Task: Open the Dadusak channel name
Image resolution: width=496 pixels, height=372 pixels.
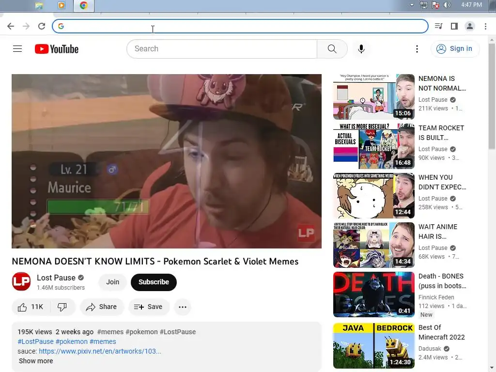Action: click(x=430, y=349)
